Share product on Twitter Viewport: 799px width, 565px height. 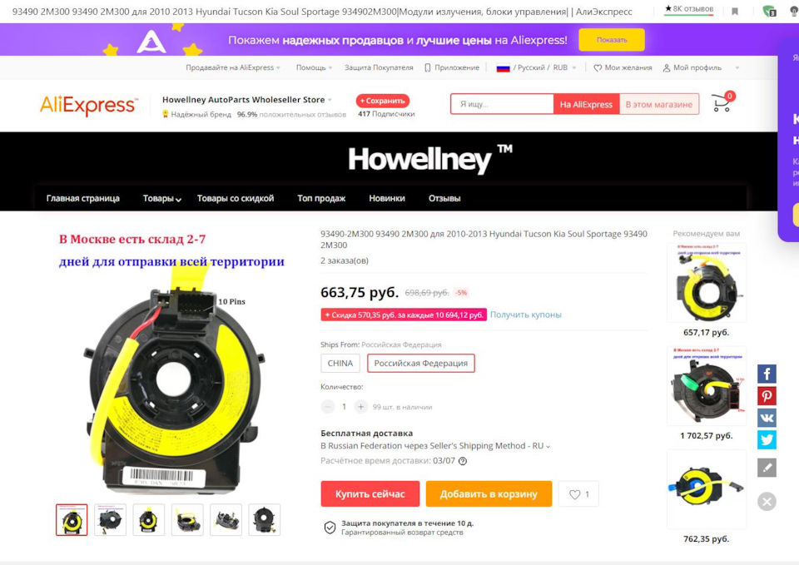tap(767, 439)
